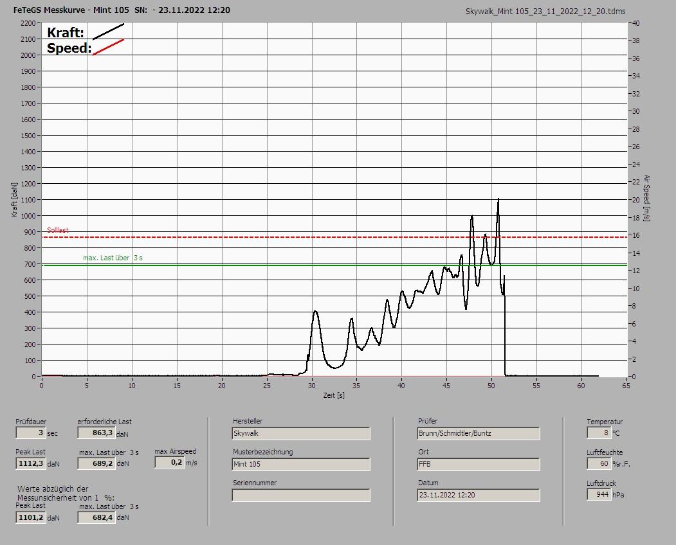The height and width of the screenshot is (545, 676).
Task: Click the Luftfeuchte field showing 60
Action: 599,463
